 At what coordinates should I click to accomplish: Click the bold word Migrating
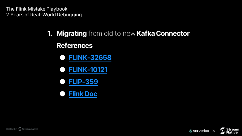[x=72, y=33]
